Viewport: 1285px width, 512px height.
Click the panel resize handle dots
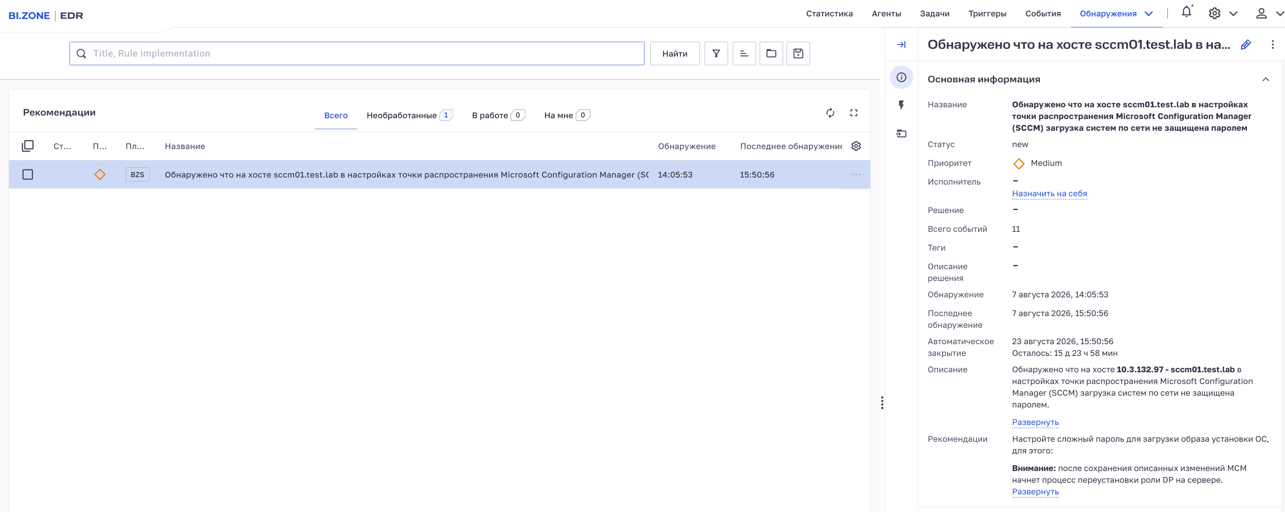pyautogui.click(x=882, y=403)
